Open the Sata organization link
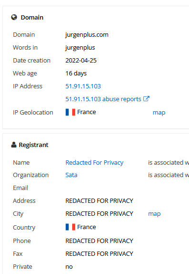Viewport: 189px width, 274px height. tap(71, 175)
